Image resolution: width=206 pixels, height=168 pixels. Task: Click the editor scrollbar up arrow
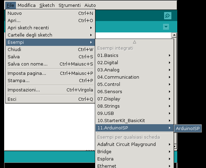174,35
